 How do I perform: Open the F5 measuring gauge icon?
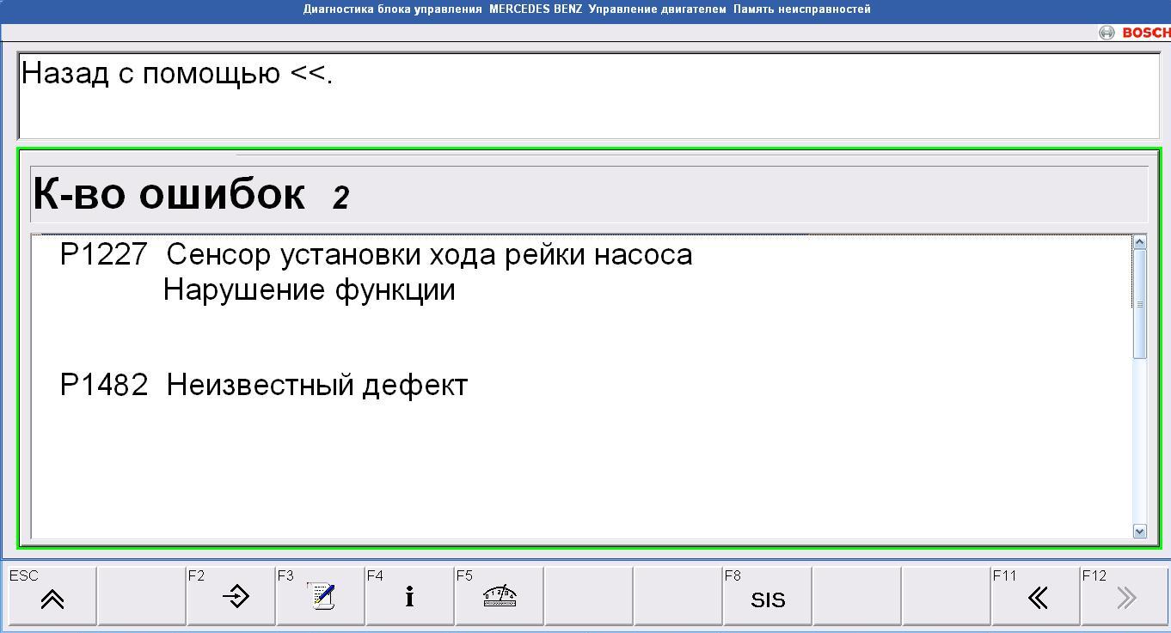coord(500,596)
